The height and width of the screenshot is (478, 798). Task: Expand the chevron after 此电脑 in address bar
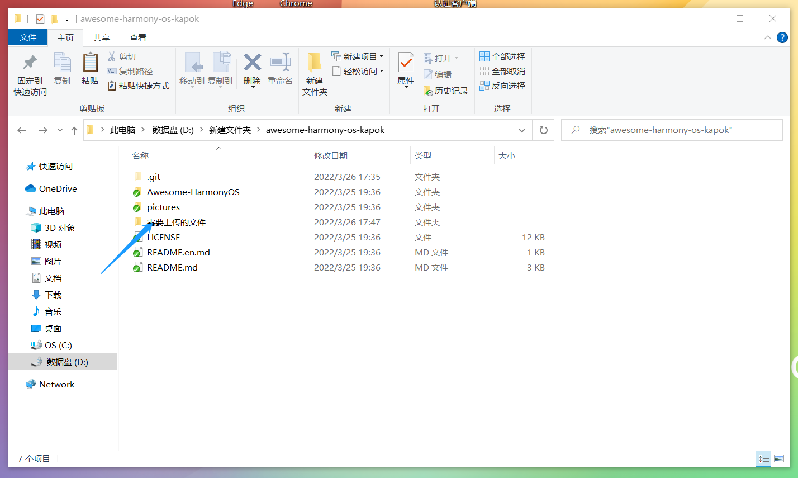(143, 130)
